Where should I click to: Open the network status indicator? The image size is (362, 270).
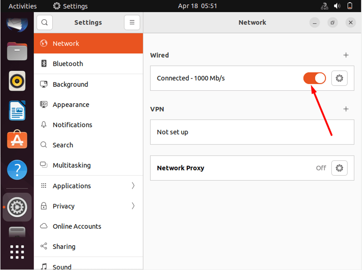click(x=324, y=6)
